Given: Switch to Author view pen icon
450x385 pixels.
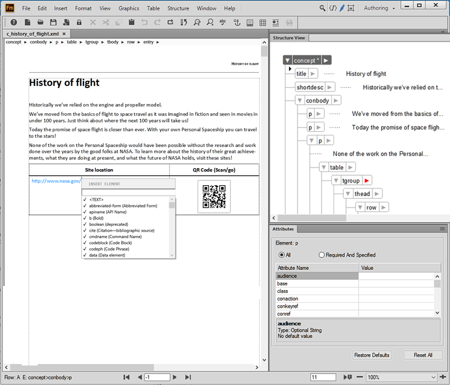Looking at the screenshot, I should [x=342, y=8].
